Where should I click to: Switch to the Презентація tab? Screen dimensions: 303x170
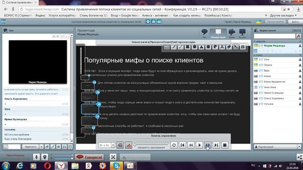[218, 34]
